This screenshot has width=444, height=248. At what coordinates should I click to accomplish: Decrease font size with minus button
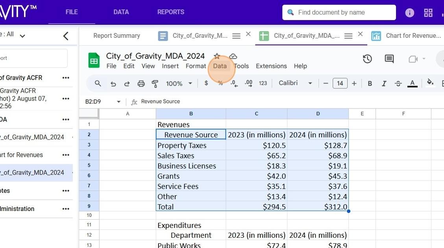point(326,84)
